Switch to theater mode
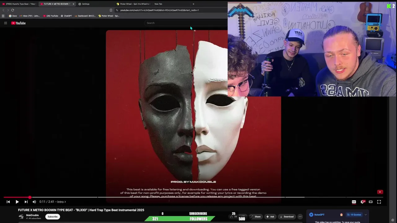Image resolution: width=397 pixels, height=223 pixels. 371,202
